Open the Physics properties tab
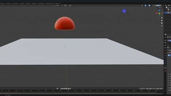This screenshot has width=171, height=96. [x=165, y=61]
